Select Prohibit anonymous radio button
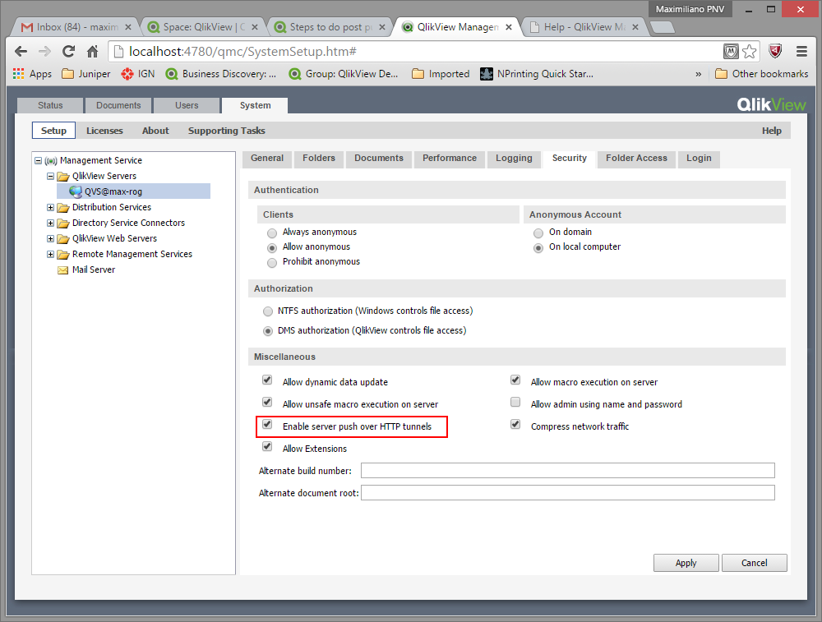822x622 pixels. 271,263
